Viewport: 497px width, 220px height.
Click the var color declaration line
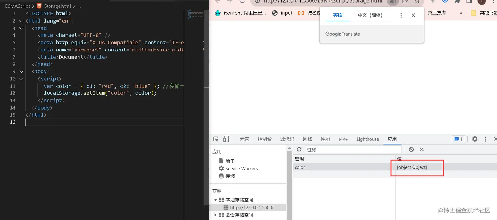point(114,86)
